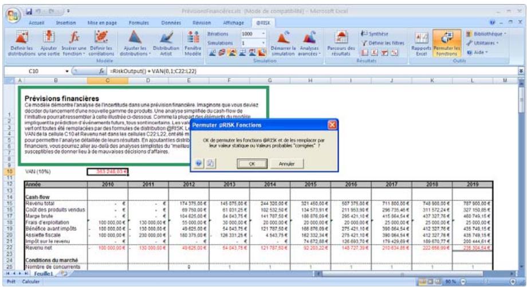Screen dimensions: 527x287
Task: Open Rapports Excel
Action: pos(421,43)
